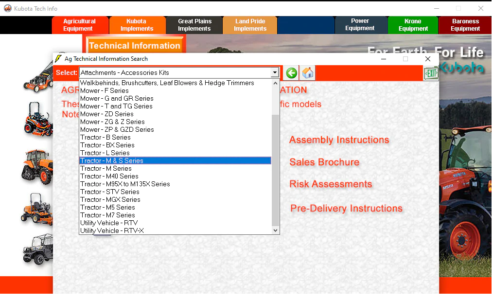Open the Krone Equipment tab

click(x=413, y=25)
